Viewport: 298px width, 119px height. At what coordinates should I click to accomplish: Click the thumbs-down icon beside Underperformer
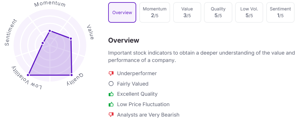[111, 73]
